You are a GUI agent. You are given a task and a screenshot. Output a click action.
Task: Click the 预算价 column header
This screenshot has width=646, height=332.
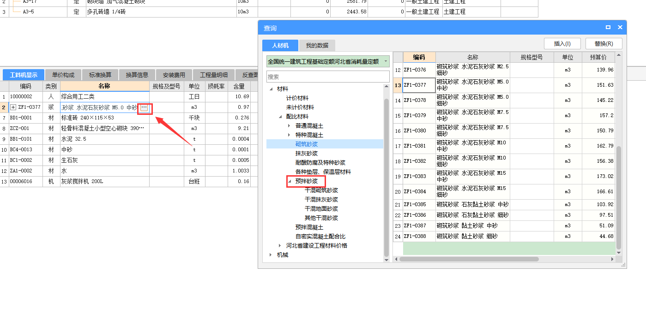coord(598,57)
